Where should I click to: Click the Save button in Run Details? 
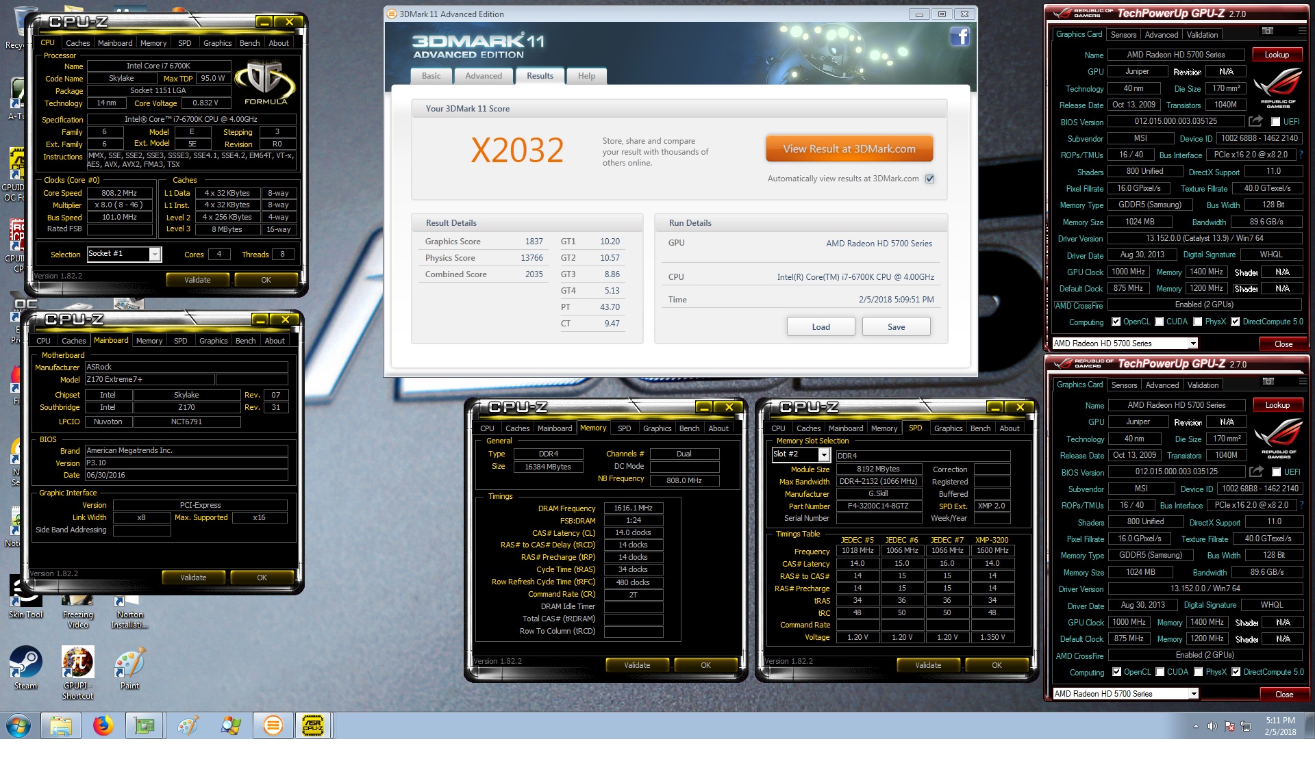click(897, 327)
